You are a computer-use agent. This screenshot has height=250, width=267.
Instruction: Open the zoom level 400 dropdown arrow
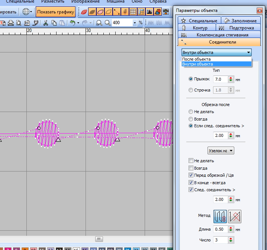point(135,23)
